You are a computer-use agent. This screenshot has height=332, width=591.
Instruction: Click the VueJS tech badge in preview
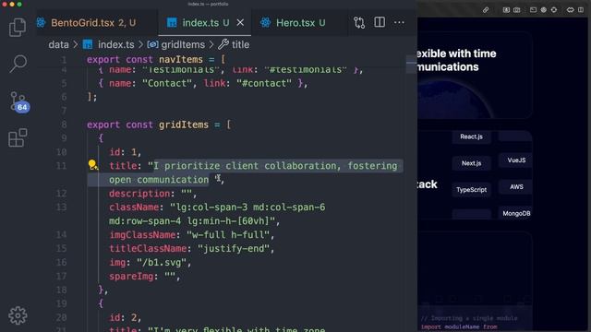pyautogui.click(x=516, y=160)
